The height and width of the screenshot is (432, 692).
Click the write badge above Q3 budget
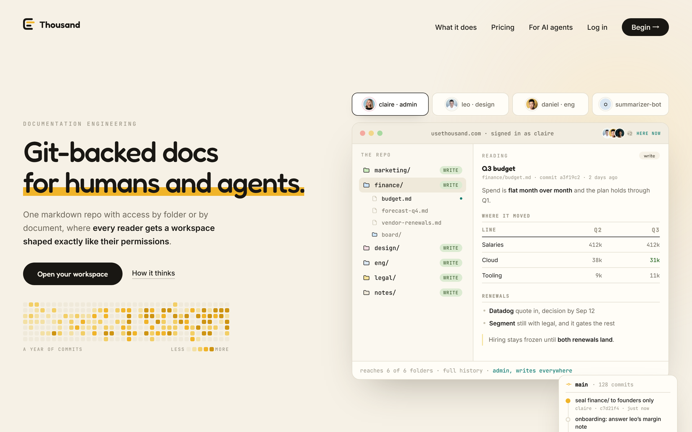click(649, 156)
